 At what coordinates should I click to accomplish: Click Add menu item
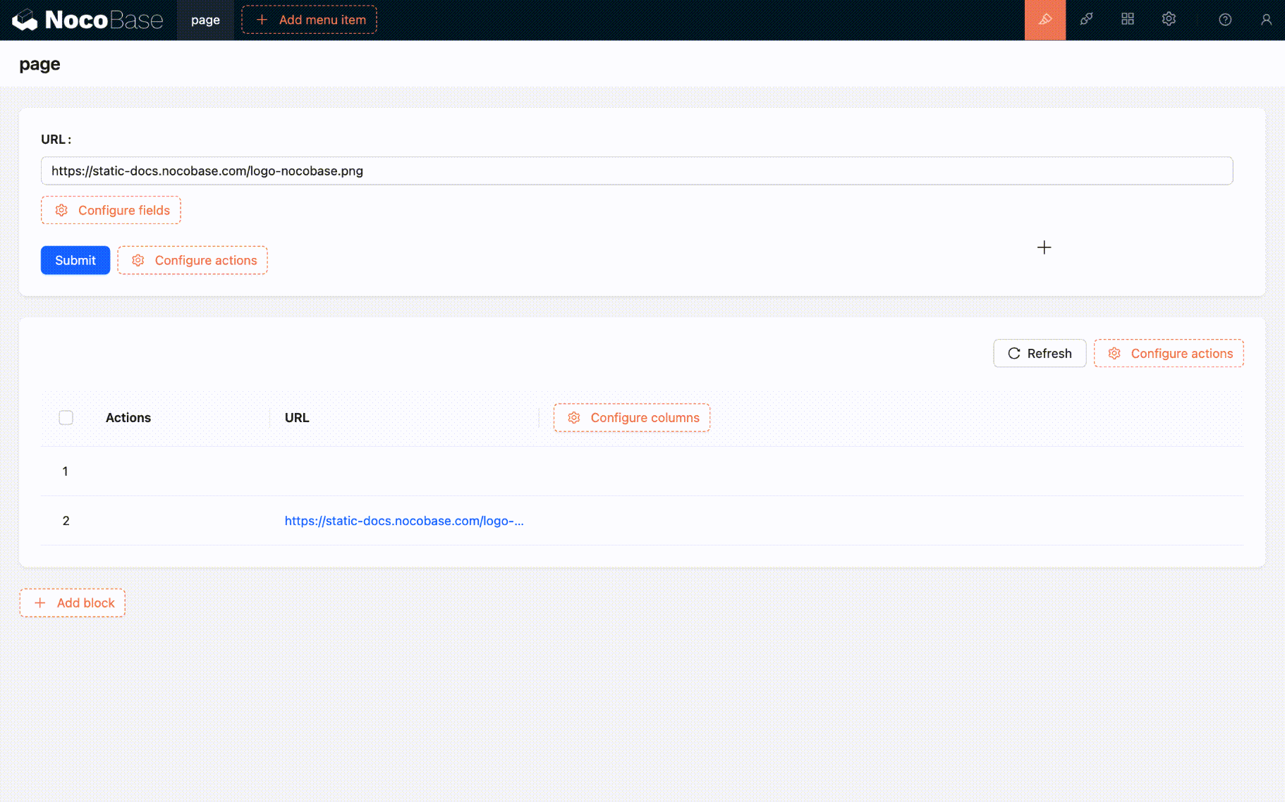(x=309, y=20)
